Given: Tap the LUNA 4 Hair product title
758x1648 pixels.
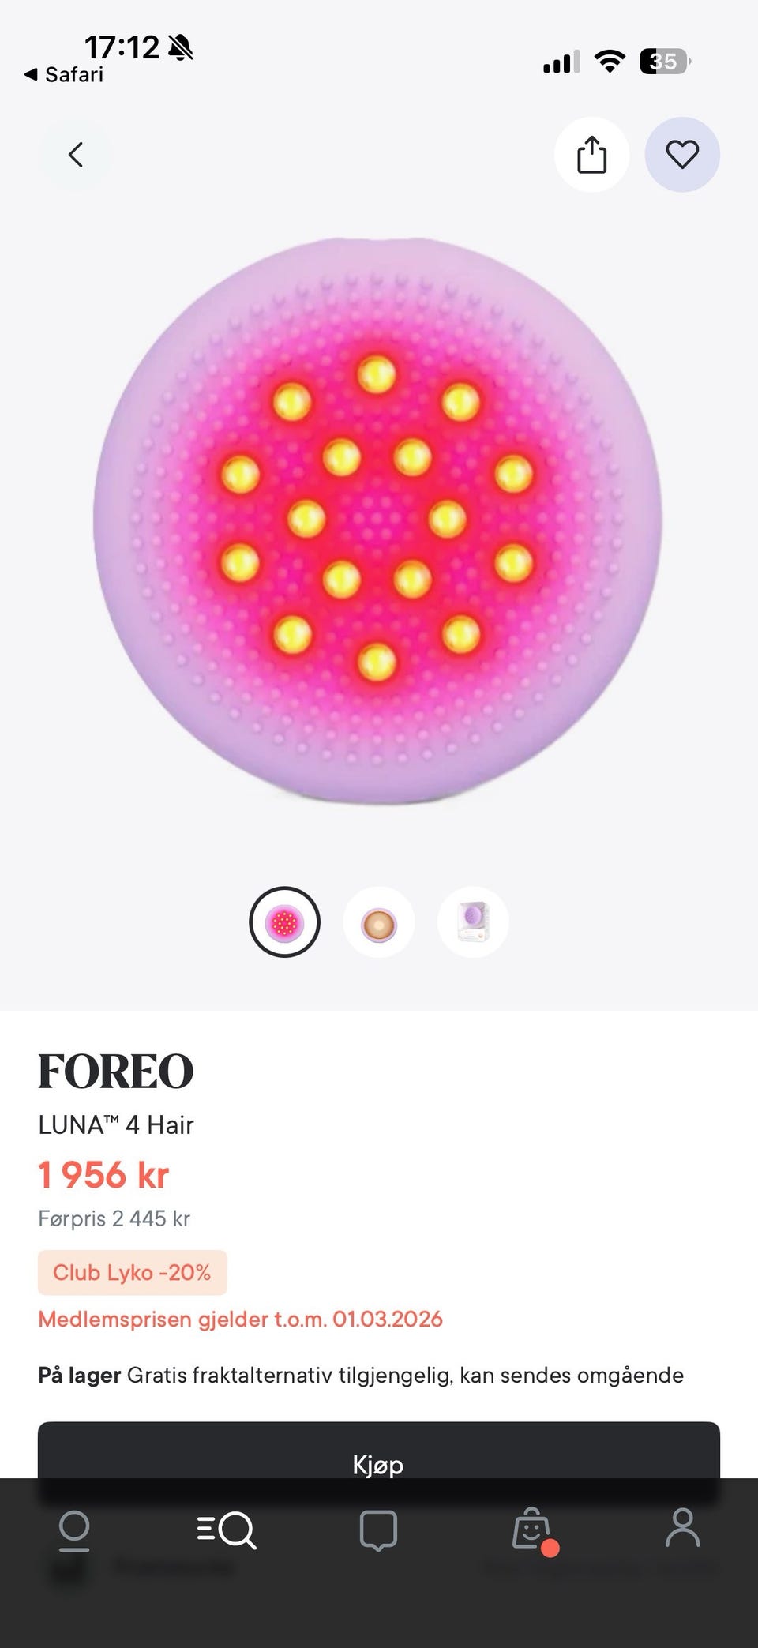Looking at the screenshot, I should [x=116, y=1125].
